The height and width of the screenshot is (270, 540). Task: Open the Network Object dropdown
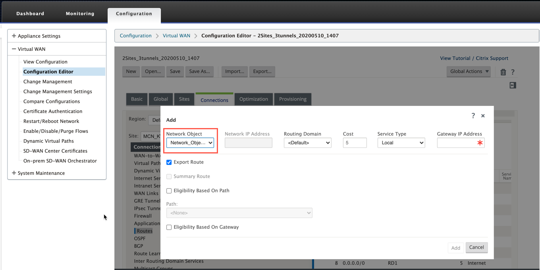[190, 143]
